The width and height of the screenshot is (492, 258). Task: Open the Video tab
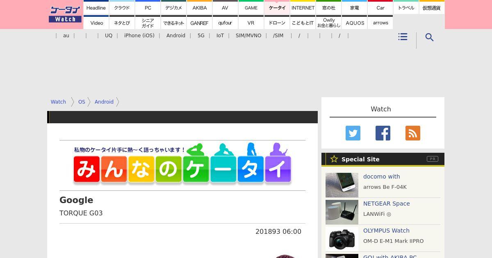[96, 23]
